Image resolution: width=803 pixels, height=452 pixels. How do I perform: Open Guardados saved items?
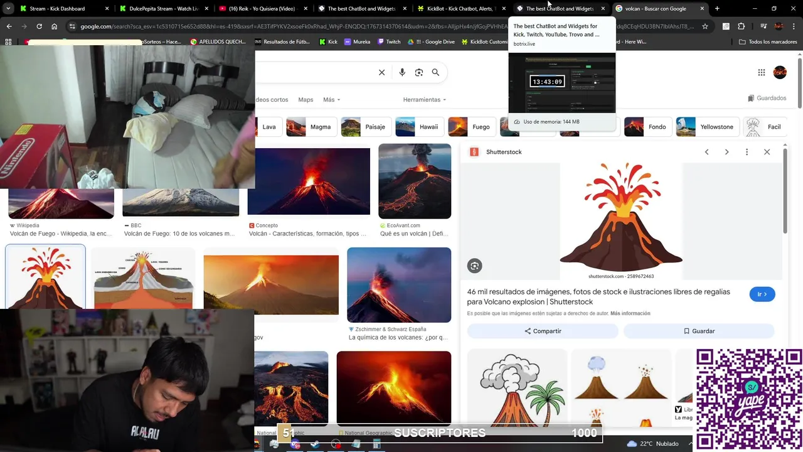click(x=767, y=98)
